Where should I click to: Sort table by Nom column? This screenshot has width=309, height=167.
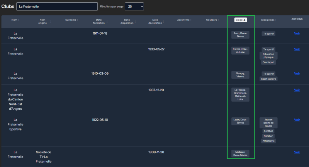tap(15, 20)
